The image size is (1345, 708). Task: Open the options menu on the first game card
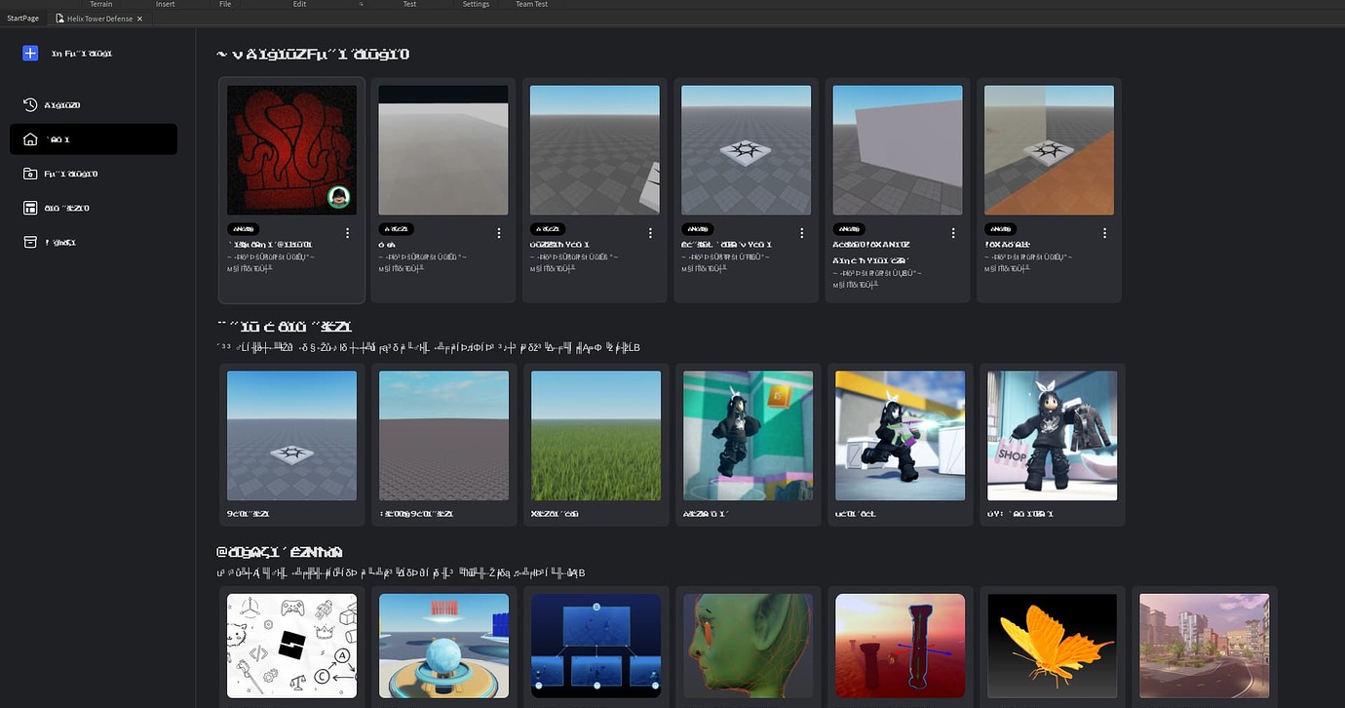click(347, 232)
